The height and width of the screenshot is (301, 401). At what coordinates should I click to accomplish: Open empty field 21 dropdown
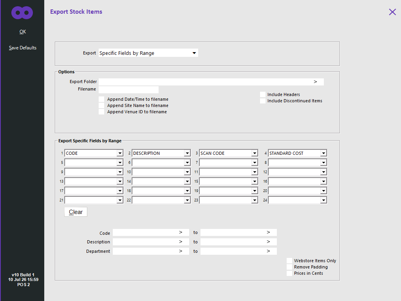[x=120, y=200]
